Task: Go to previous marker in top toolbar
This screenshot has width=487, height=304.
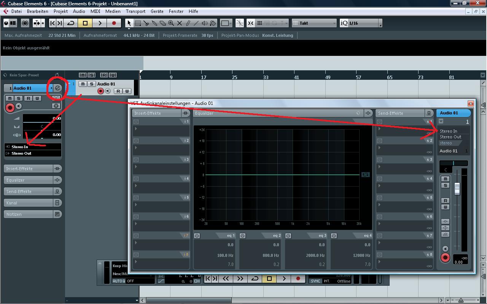Action: [53, 23]
